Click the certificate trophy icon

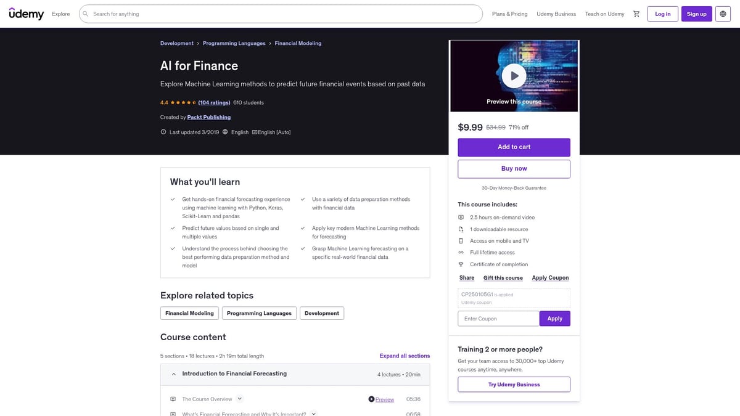click(x=461, y=264)
